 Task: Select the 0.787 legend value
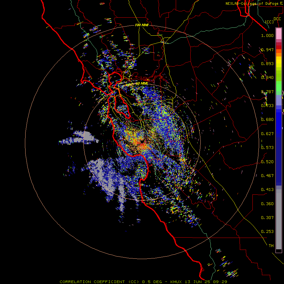click(267, 92)
